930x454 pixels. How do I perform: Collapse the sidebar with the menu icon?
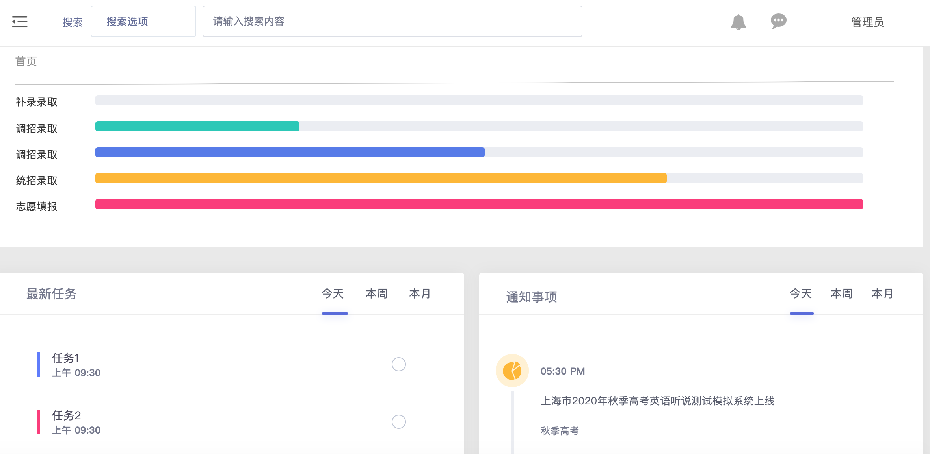click(x=20, y=22)
